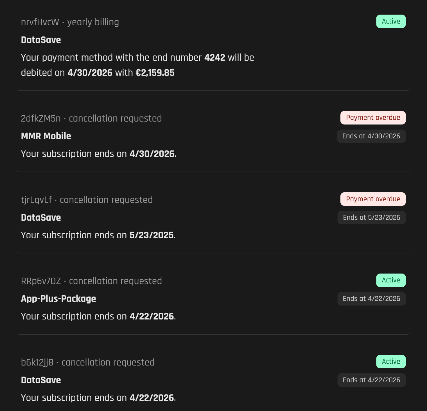Viewport: 427px width, 411px height.
Task: Click the Payment overdue badge for MMR Mobile
Action: click(373, 118)
